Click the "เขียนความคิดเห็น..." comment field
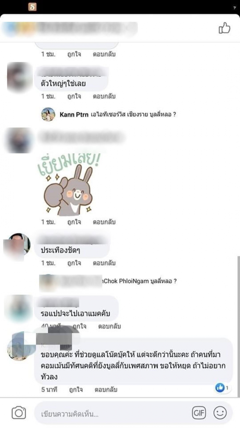This screenshot has height=428, width=240. 113,414
